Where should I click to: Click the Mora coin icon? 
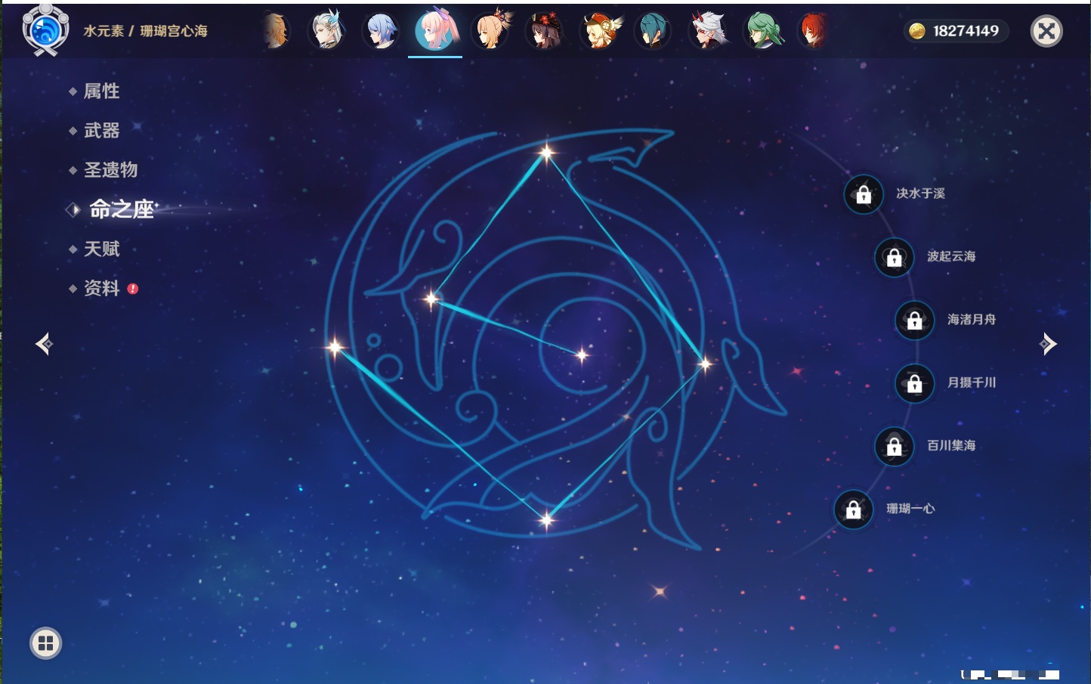click(x=917, y=31)
